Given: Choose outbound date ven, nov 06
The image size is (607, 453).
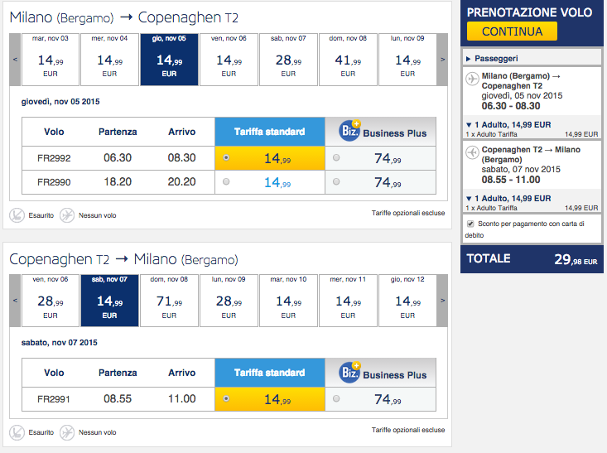Looking at the screenshot, I should (229, 59).
